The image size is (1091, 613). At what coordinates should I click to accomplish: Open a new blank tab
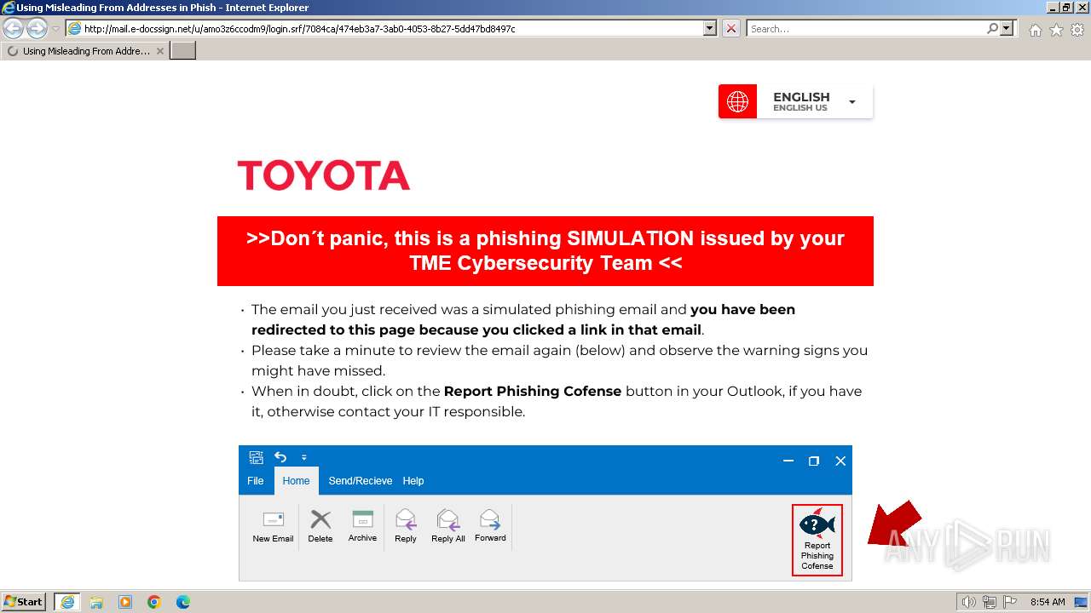click(x=183, y=51)
